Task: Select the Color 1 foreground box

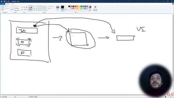Action: pyautogui.click(x=63, y=8)
